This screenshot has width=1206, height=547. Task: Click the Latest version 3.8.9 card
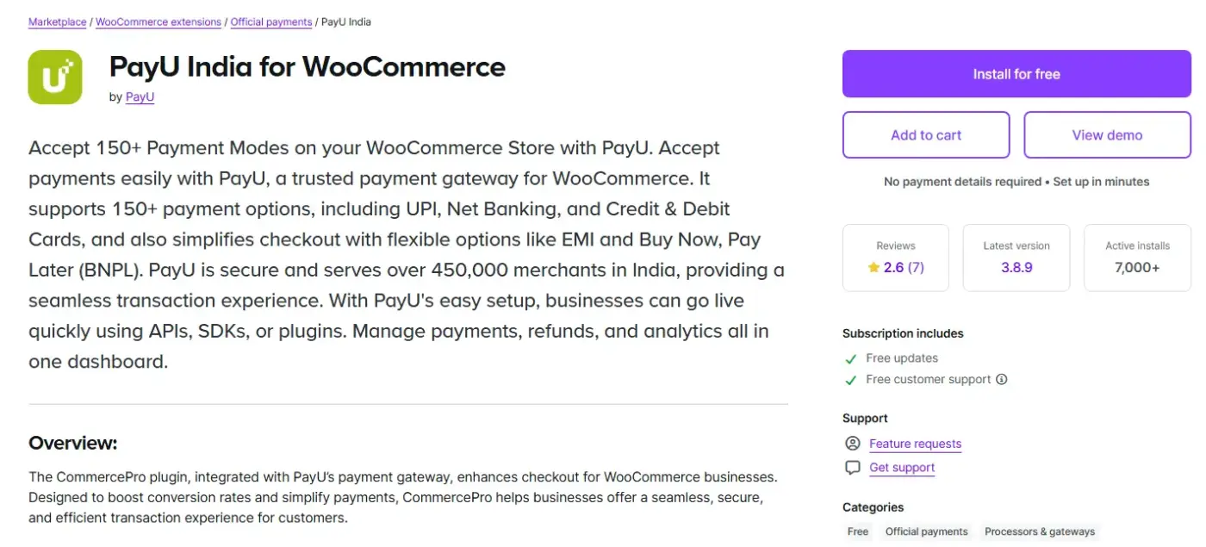1016,258
